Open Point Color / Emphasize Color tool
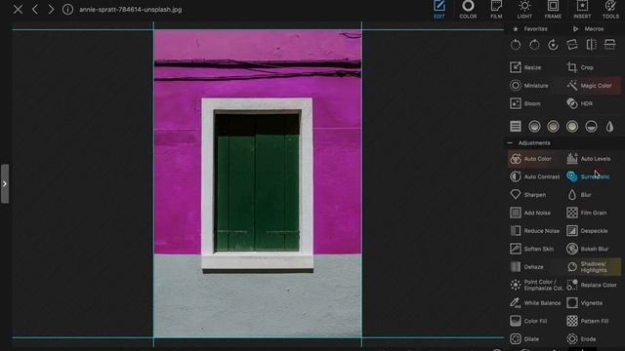625x351 pixels. (536, 285)
